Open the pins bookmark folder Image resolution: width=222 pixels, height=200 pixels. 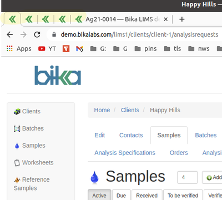[x=145, y=49]
